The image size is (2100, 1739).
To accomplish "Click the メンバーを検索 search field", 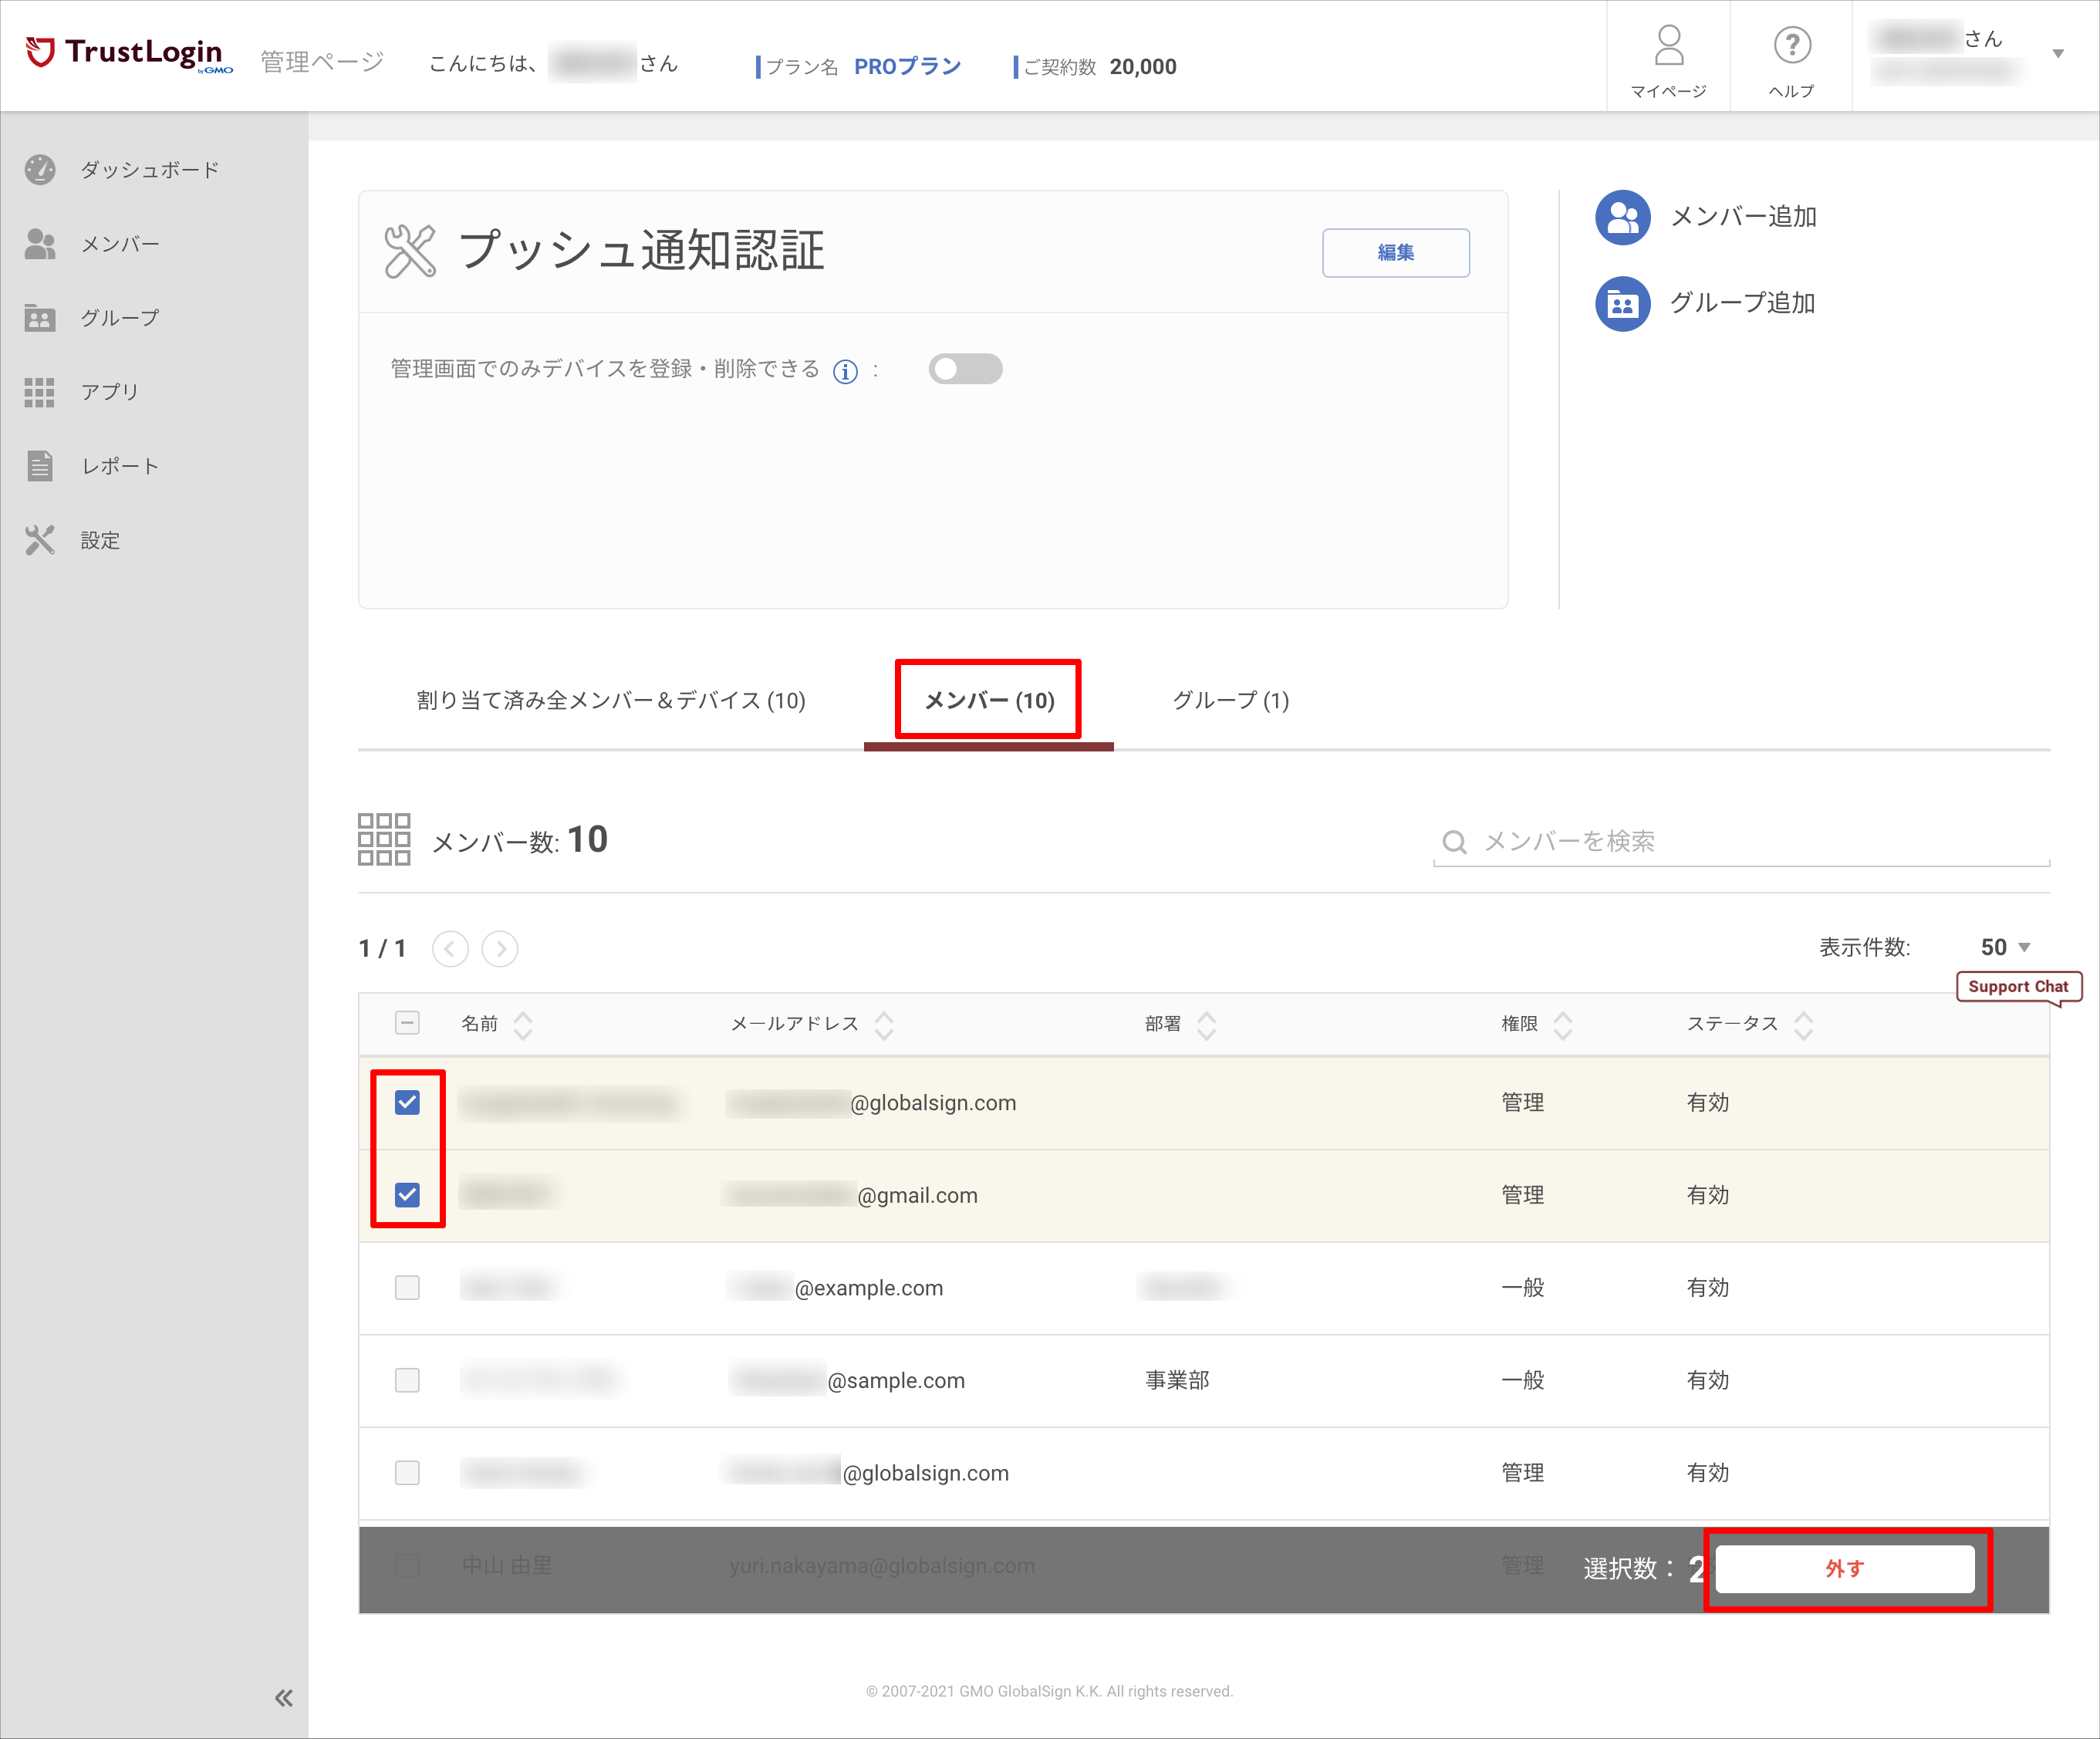I will [1741, 842].
